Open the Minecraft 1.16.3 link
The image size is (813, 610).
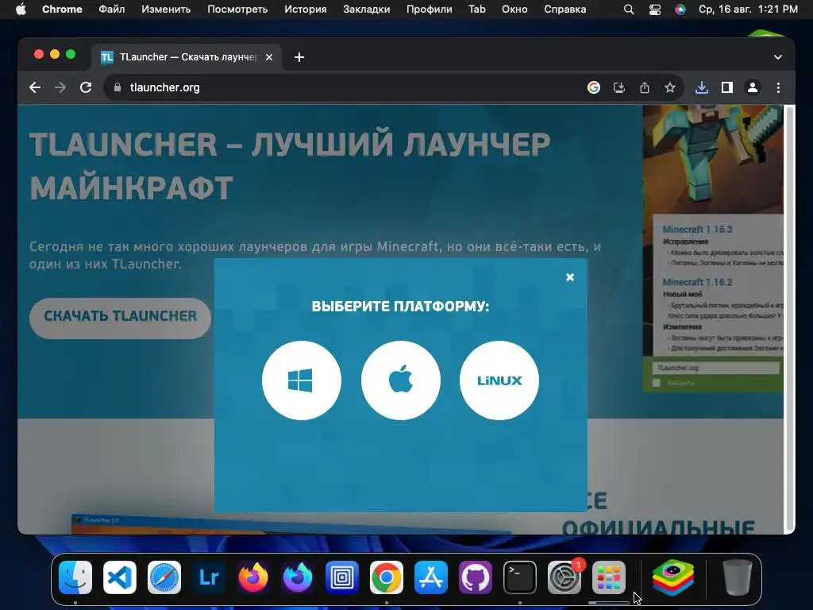pos(697,230)
